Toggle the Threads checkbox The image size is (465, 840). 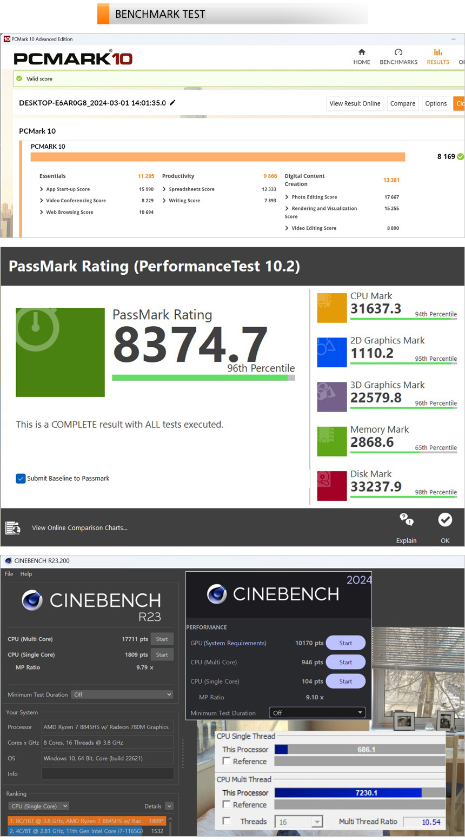point(227,821)
